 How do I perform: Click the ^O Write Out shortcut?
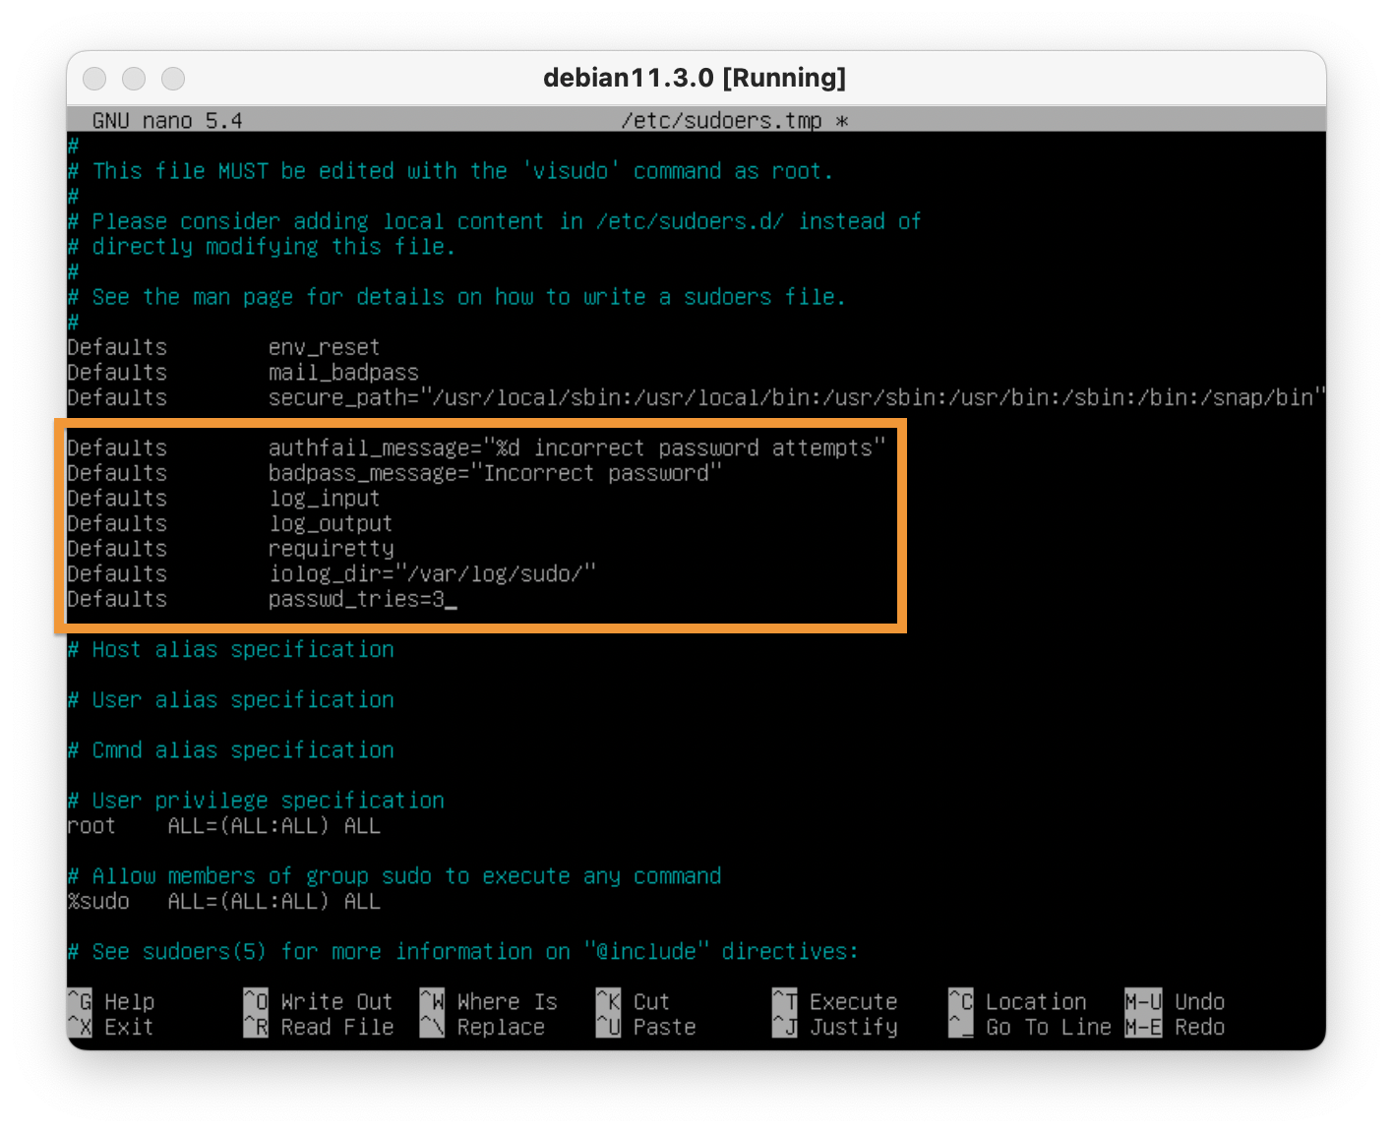point(318,1001)
